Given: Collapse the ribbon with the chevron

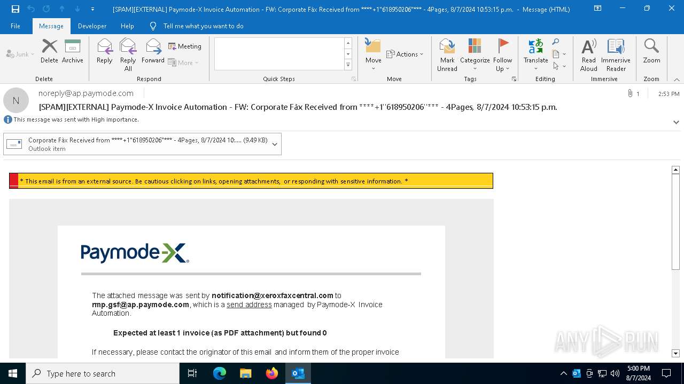Looking at the screenshot, I should click(677, 79).
